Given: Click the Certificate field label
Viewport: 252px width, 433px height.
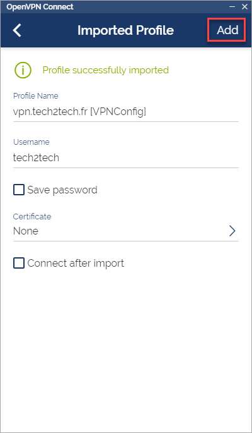Looking at the screenshot, I should tap(32, 216).
